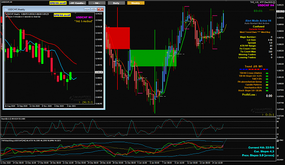The height and width of the screenshot is (165, 285).
Task: Click the green 03:01 candle countdown timer
Action: coord(258,11)
